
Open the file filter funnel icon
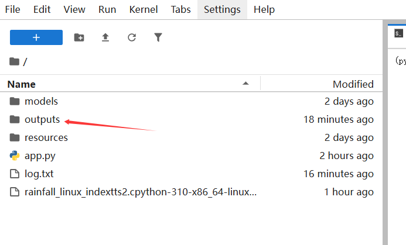tap(158, 37)
